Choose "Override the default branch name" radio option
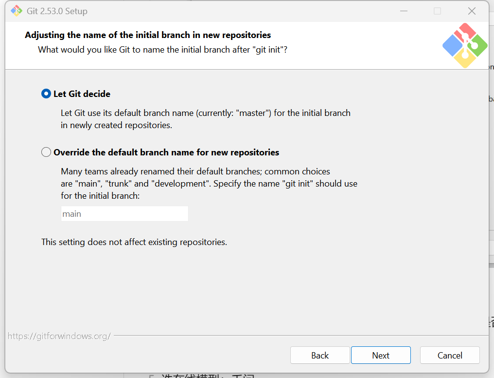Viewport: 494px width, 378px height. pos(160,152)
